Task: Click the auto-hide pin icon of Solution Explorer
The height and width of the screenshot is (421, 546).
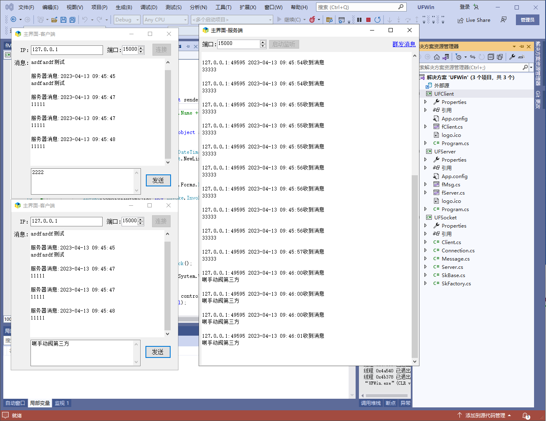Action: point(522,47)
